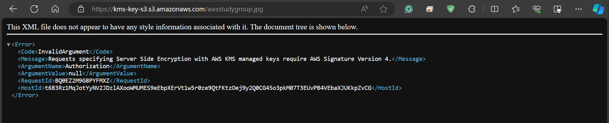
Task: Collapse the Error XML node
Action: tap(9, 45)
